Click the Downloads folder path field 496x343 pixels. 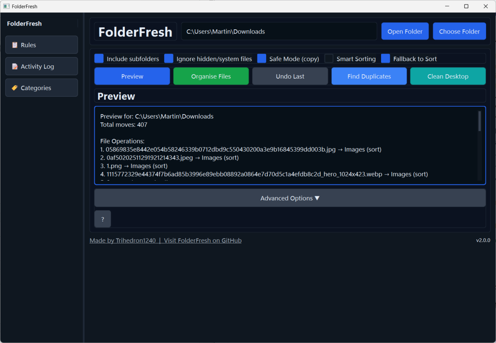tap(279, 31)
